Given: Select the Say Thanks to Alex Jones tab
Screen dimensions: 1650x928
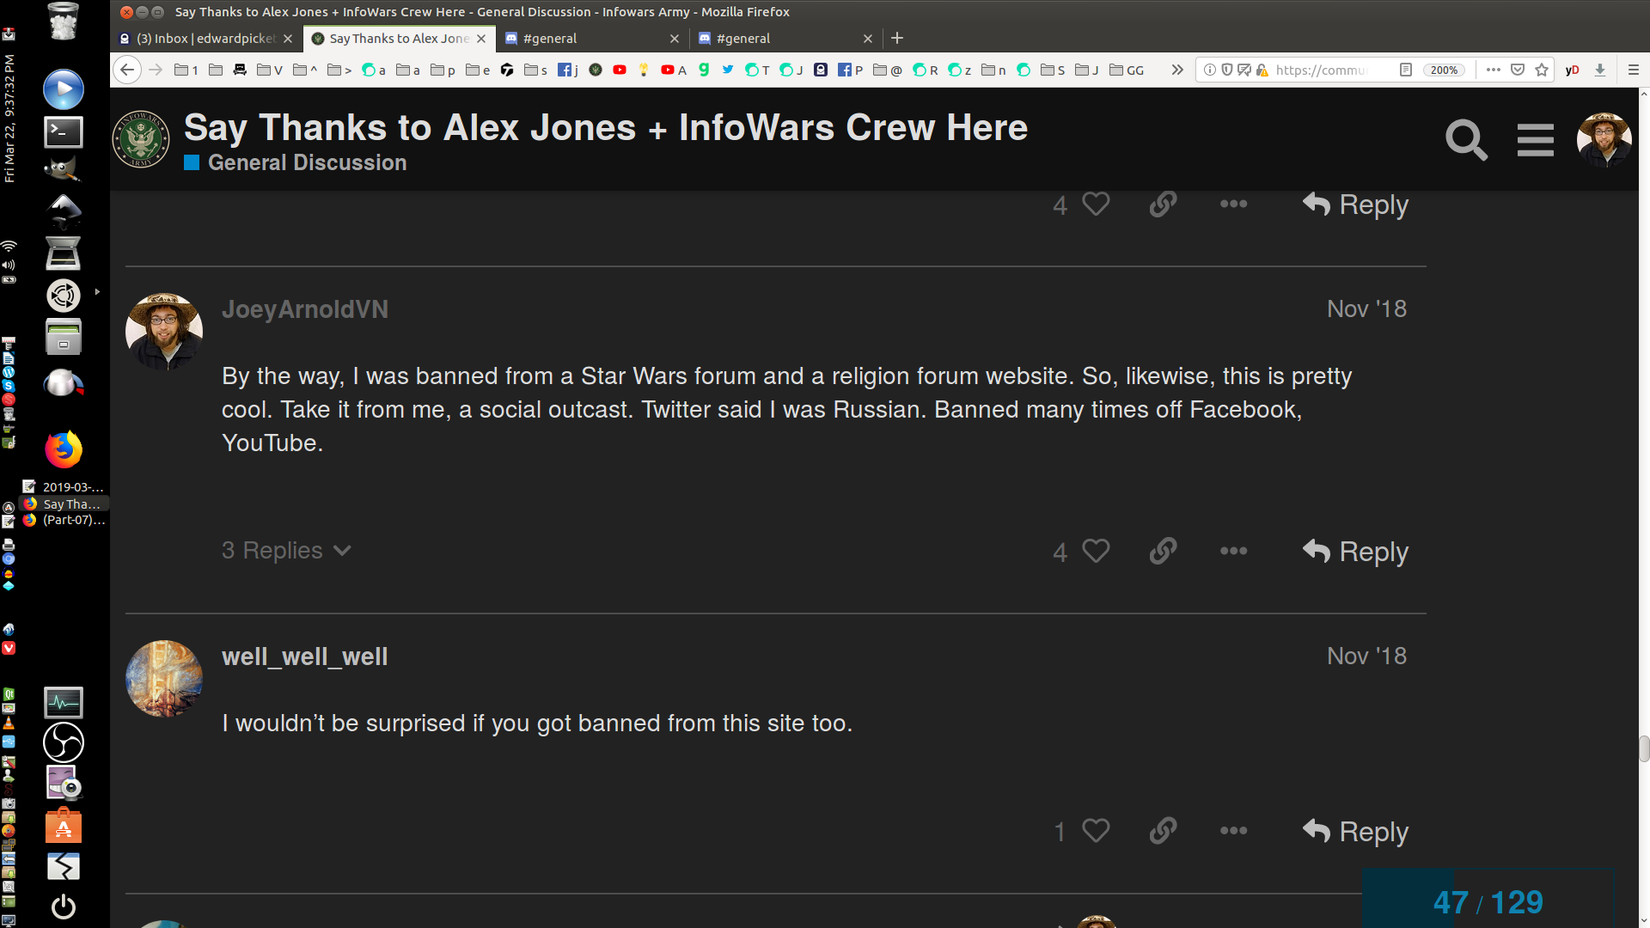Looking at the screenshot, I should [x=399, y=39].
